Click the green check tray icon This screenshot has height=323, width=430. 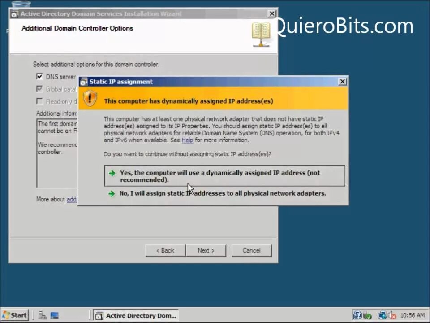[367, 316]
